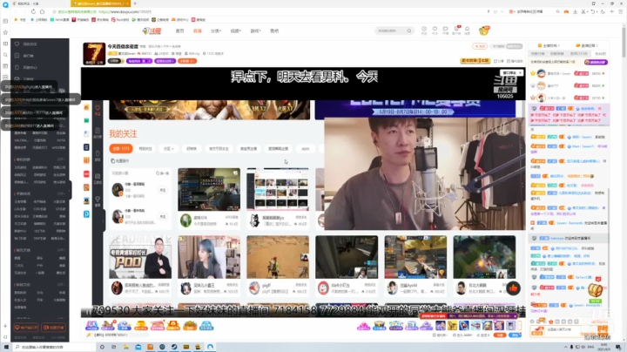Click the plus icon in browser sidebar
This screenshot has width=627, height=352.
pyautogui.click(x=5, y=326)
